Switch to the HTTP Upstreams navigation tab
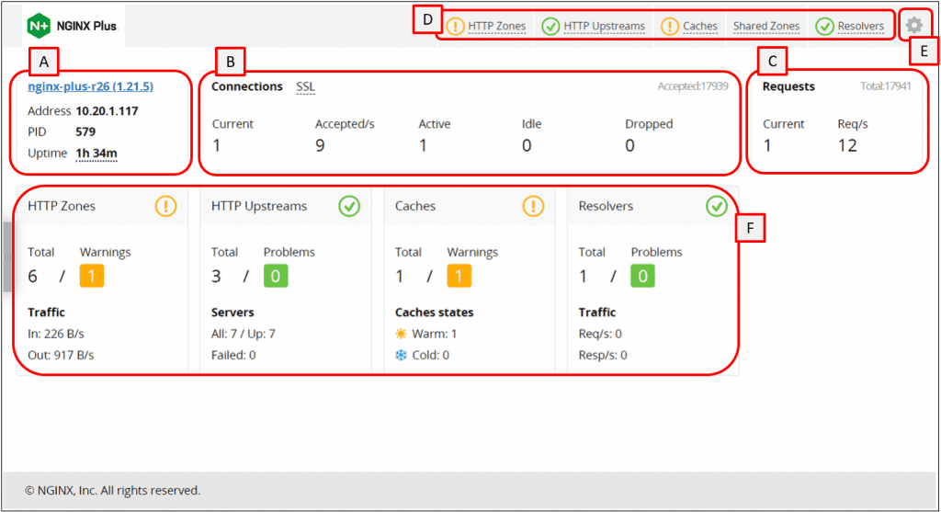The height and width of the screenshot is (512, 941). 604,26
